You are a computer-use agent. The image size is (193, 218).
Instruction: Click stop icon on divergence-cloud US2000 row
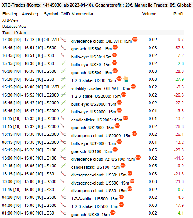coord(134,134)
